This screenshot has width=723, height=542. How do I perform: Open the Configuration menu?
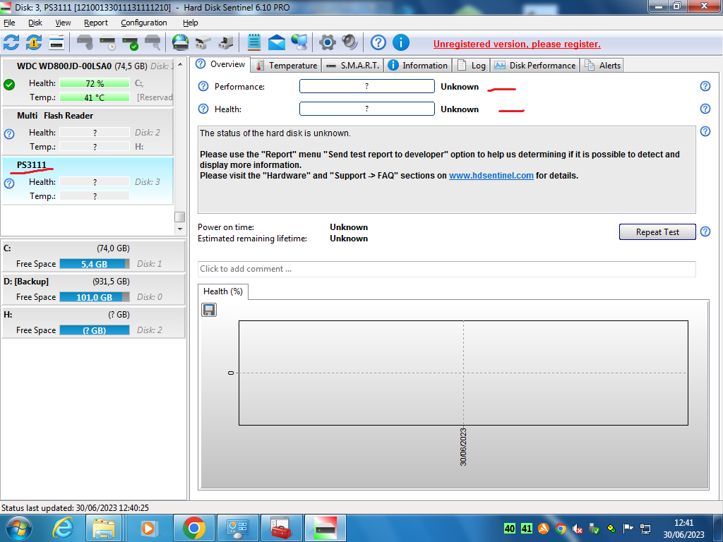144,23
